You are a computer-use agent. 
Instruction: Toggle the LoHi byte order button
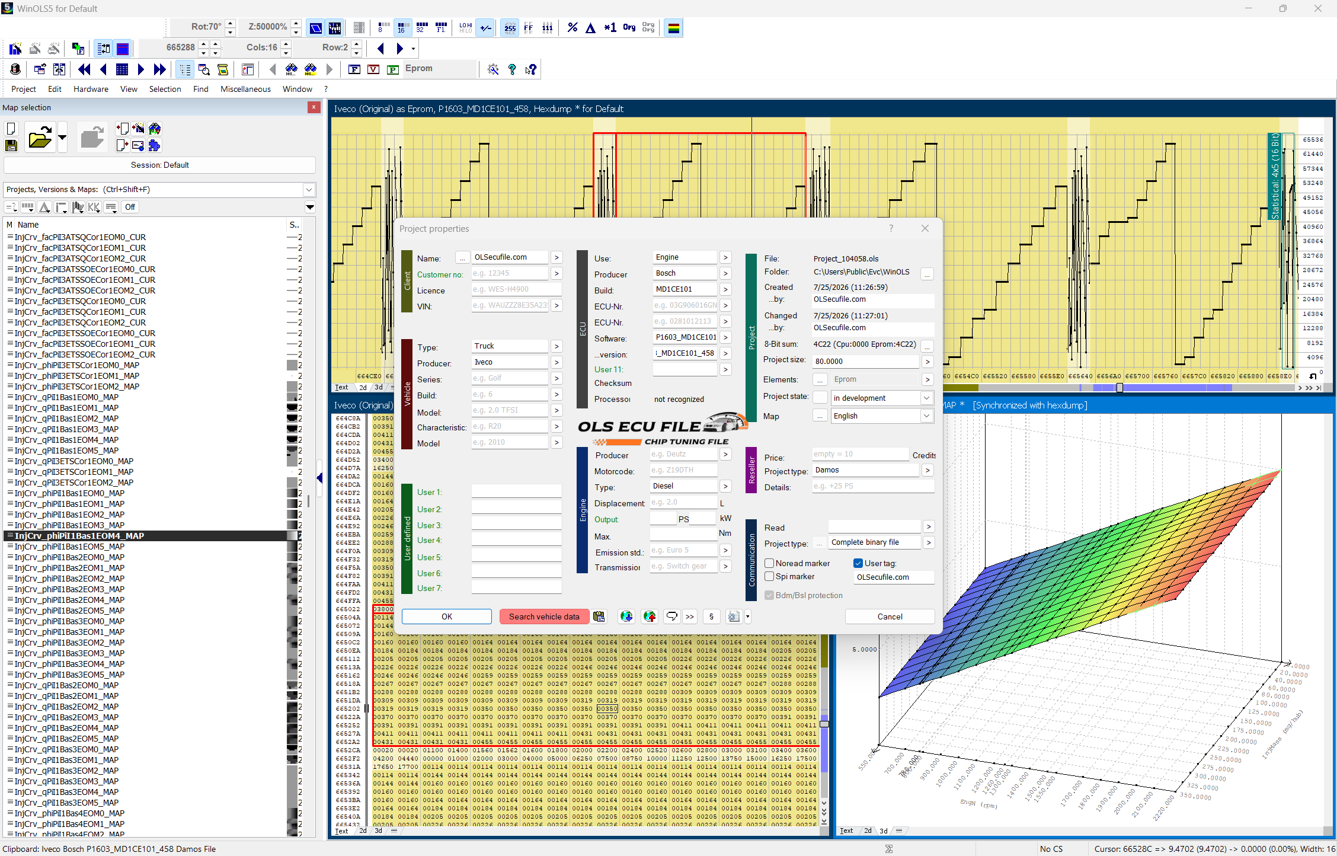pos(466,27)
